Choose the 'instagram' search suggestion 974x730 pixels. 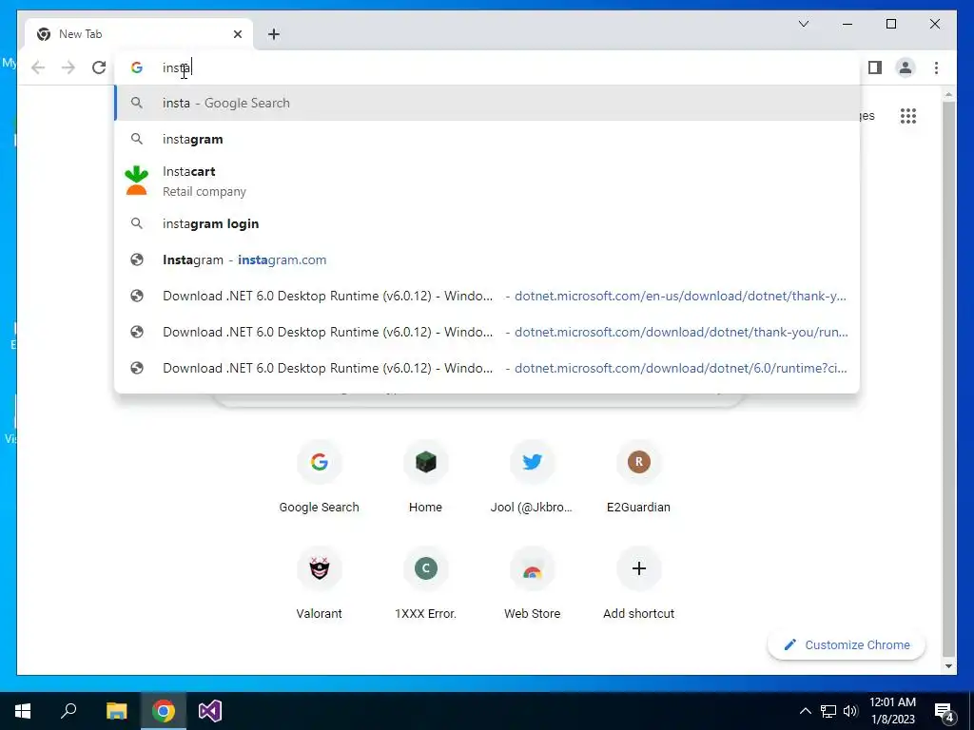(487, 139)
